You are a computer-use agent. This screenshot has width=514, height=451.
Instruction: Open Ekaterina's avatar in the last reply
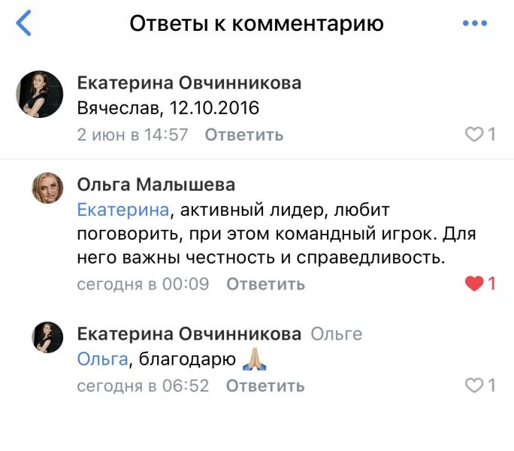(47, 336)
